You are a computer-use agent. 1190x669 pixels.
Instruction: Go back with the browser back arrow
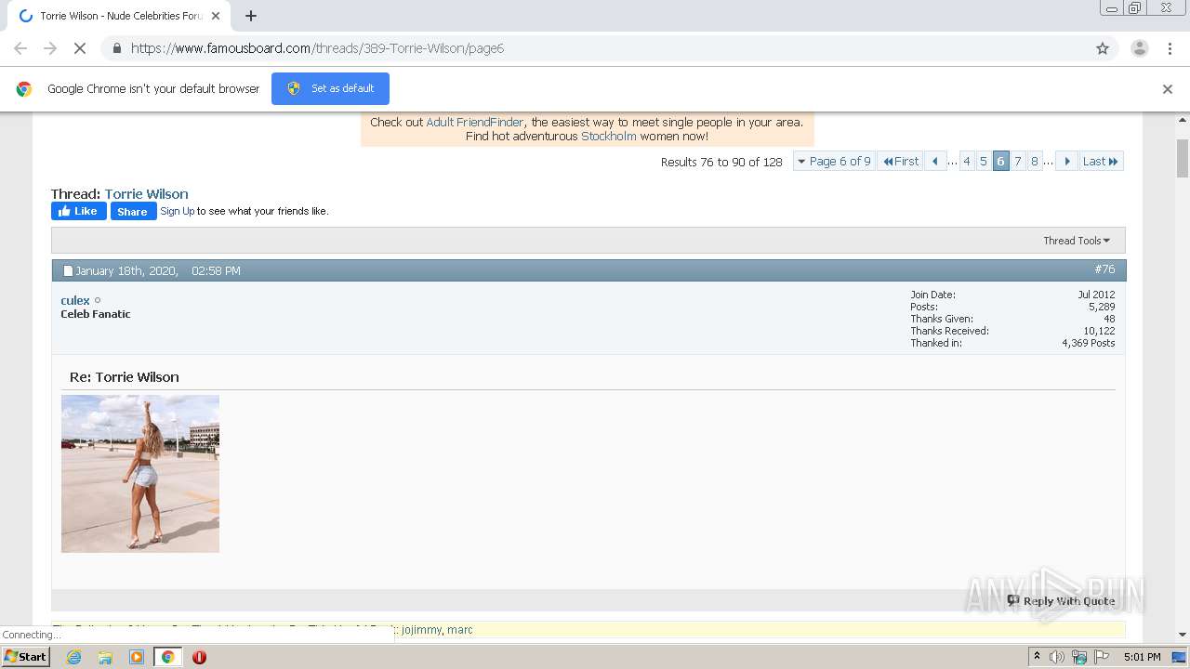(x=20, y=48)
